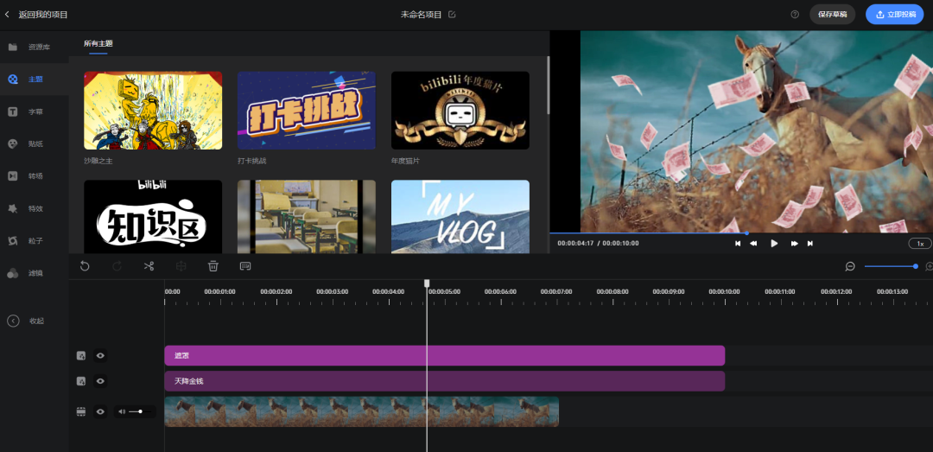Select the 打卡挑战 theme thumbnail

click(x=307, y=111)
